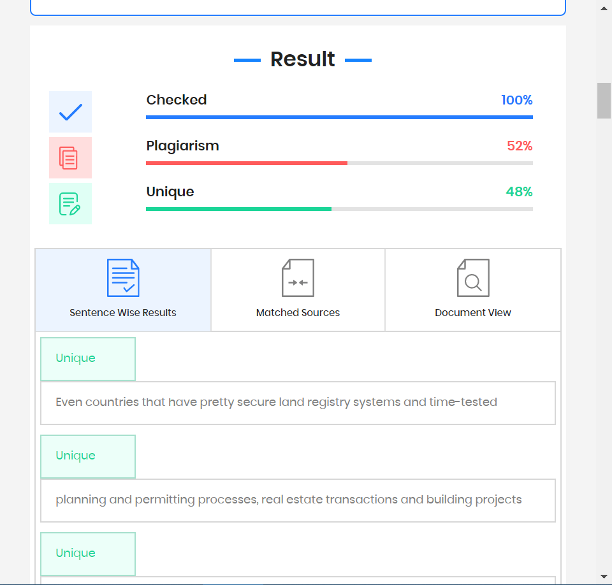Select the green edit-document icon beside Unique
Screen dimensions: 612x585
point(70,203)
